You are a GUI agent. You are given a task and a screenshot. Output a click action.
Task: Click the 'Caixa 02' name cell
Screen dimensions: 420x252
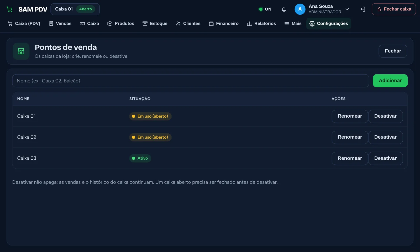(27, 137)
